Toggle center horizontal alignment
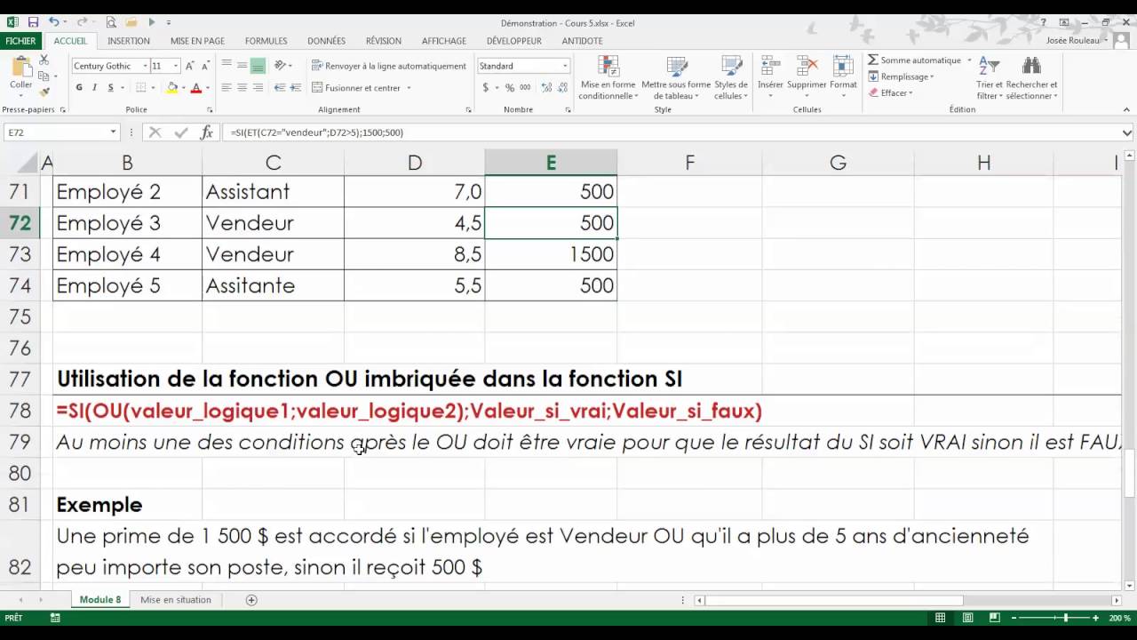 click(242, 87)
